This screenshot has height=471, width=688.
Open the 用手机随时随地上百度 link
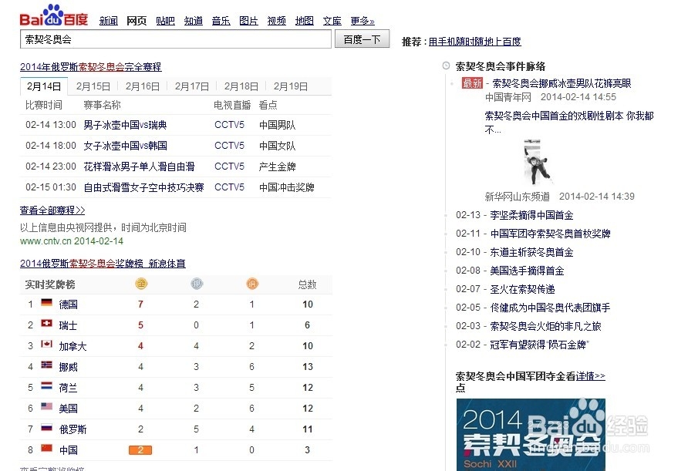click(x=475, y=42)
